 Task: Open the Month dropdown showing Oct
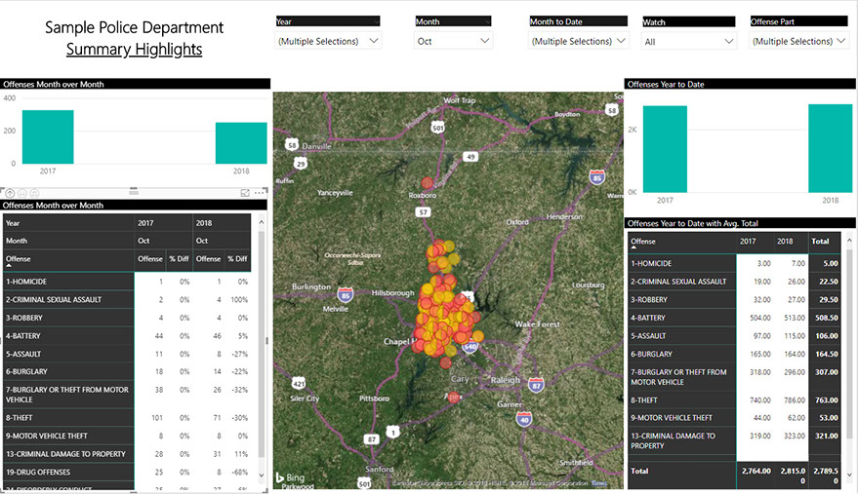point(453,41)
